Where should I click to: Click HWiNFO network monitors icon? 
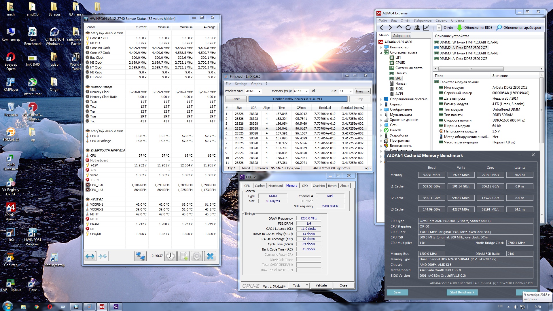(x=140, y=256)
